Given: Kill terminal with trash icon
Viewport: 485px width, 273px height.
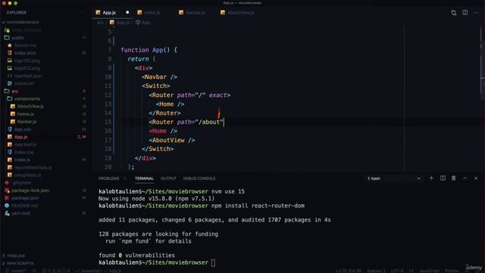Looking at the screenshot, I should click(453, 178).
